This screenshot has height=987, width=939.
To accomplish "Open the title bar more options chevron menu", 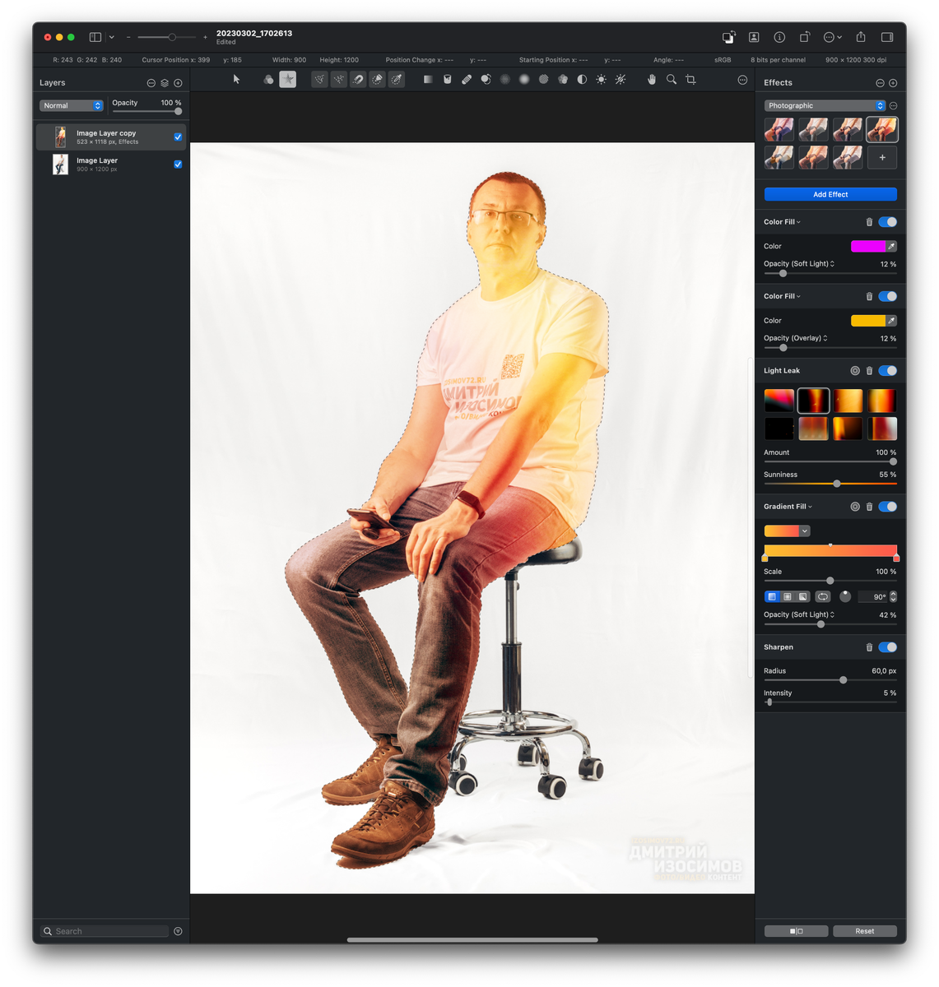I will 834,37.
